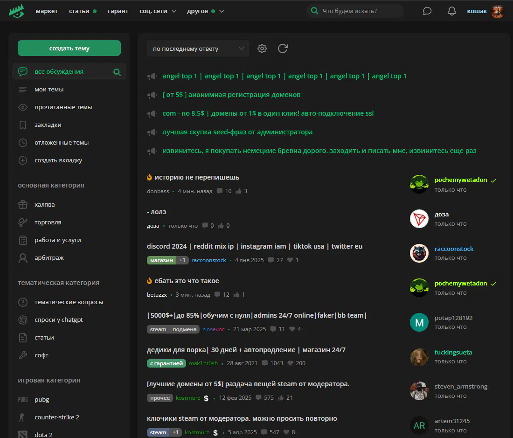This screenshot has width=513, height=438.
Task: Open the notifications bell
Action: [451, 11]
